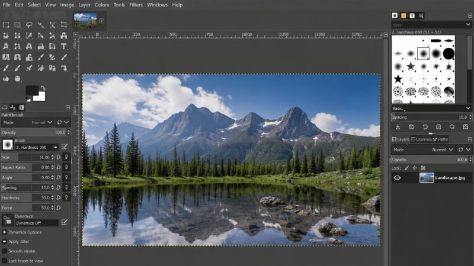Select the Crop tool

point(64,25)
